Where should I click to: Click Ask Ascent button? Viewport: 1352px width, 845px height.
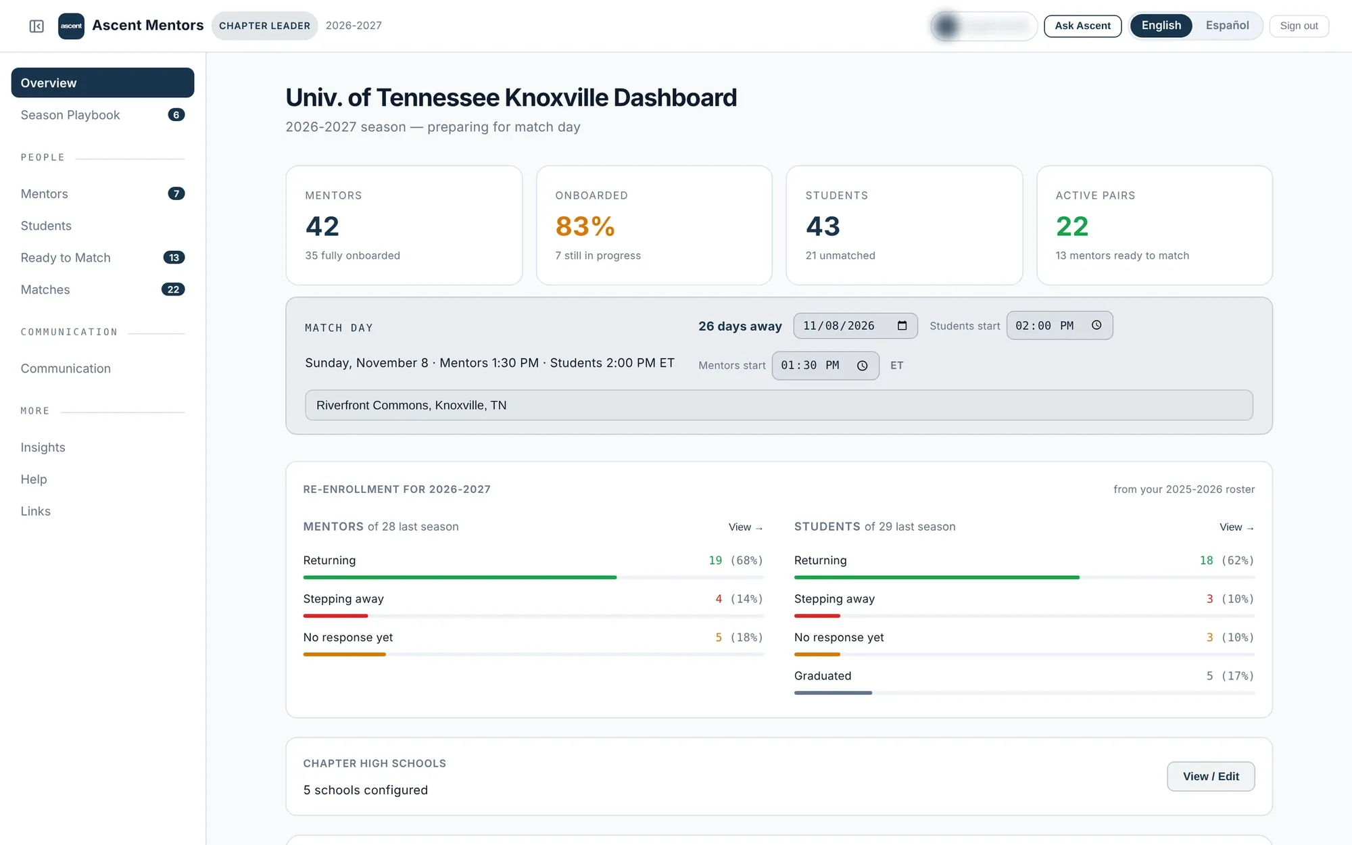[x=1082, y=26]
